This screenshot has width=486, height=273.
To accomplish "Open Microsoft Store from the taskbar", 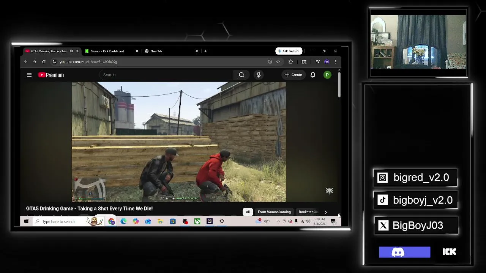I will tap(172, 221).
